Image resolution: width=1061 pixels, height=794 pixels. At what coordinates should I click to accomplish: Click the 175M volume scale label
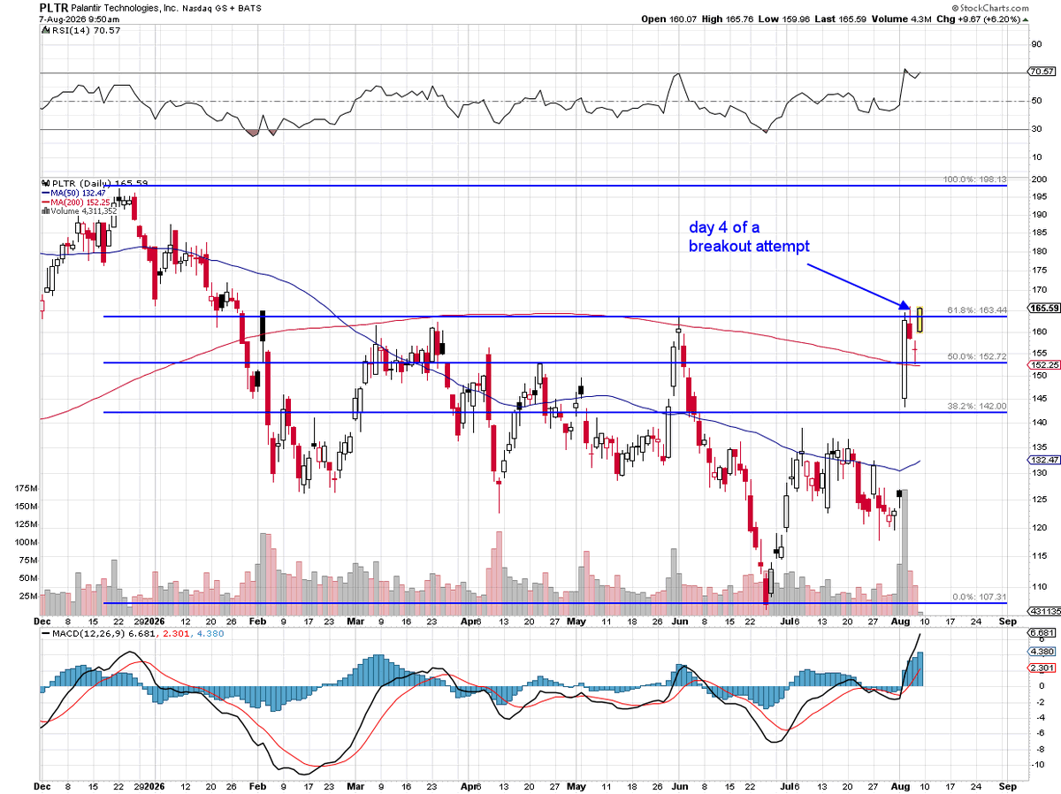[x=26, y=488]
